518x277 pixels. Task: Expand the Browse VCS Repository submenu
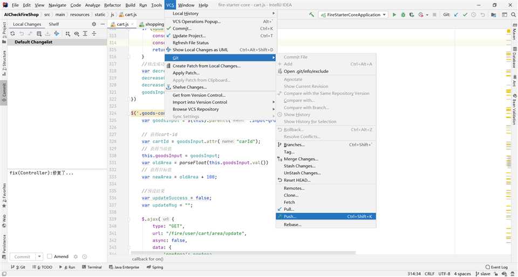[x=220, y=109]
